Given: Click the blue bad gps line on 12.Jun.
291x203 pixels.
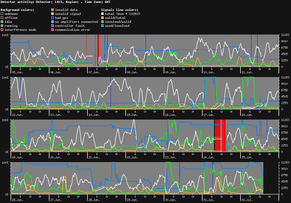Looking at the screenshot, I should 21,93.
